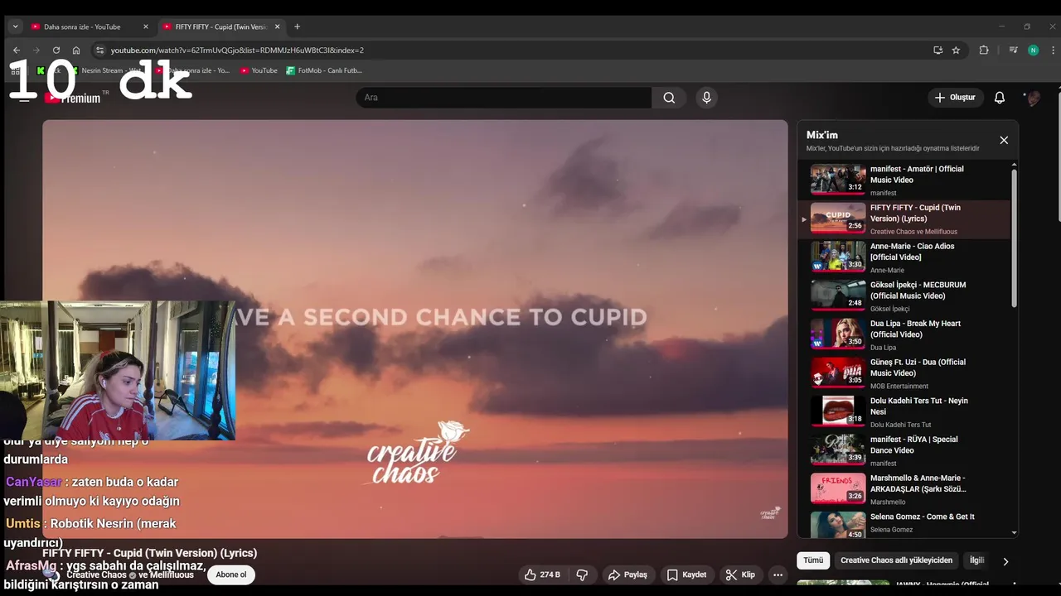
Task: View site information icon in address bar
Action: (x=99, y=50)
